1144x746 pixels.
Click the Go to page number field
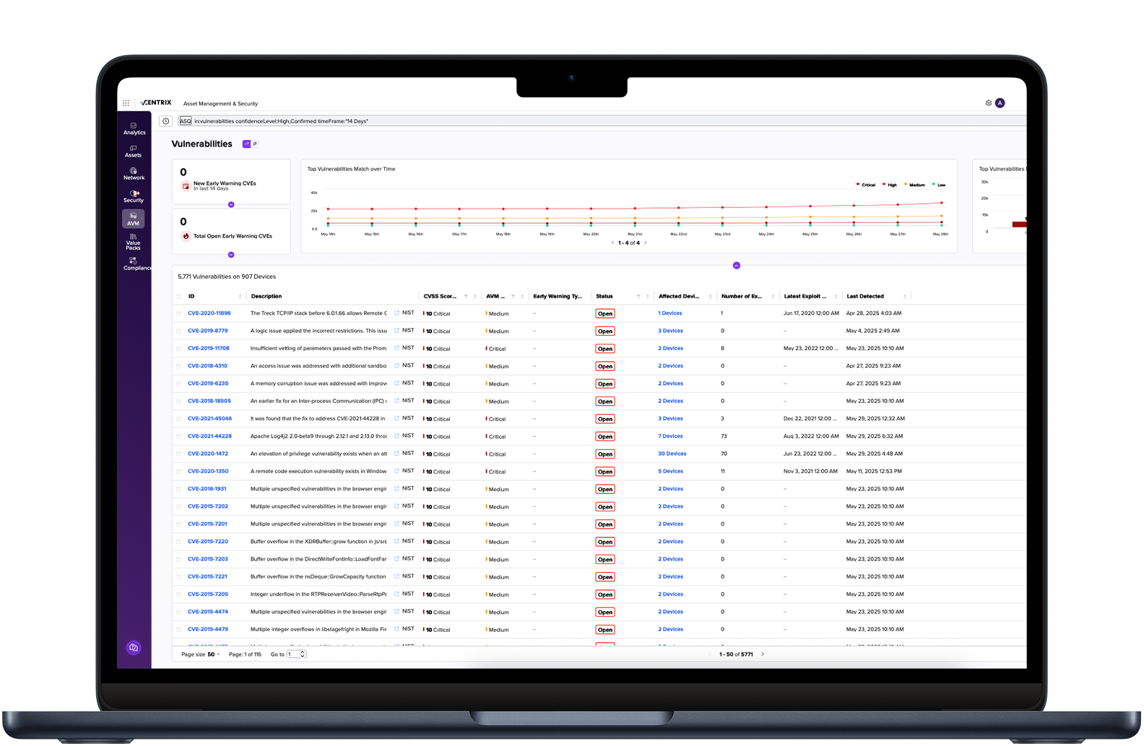click(x=293, y=654)
